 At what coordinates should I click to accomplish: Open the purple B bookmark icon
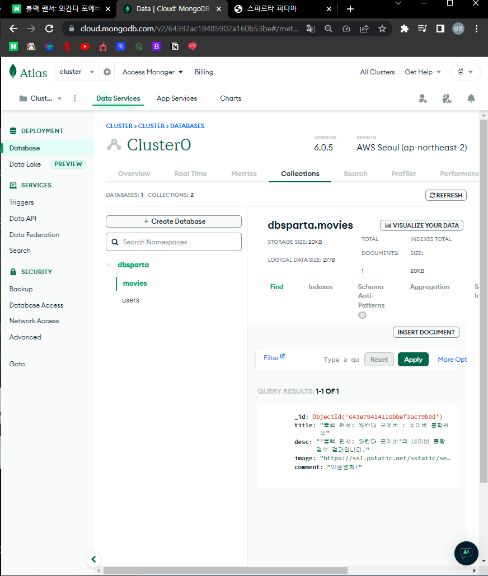(x=157, y=46)
